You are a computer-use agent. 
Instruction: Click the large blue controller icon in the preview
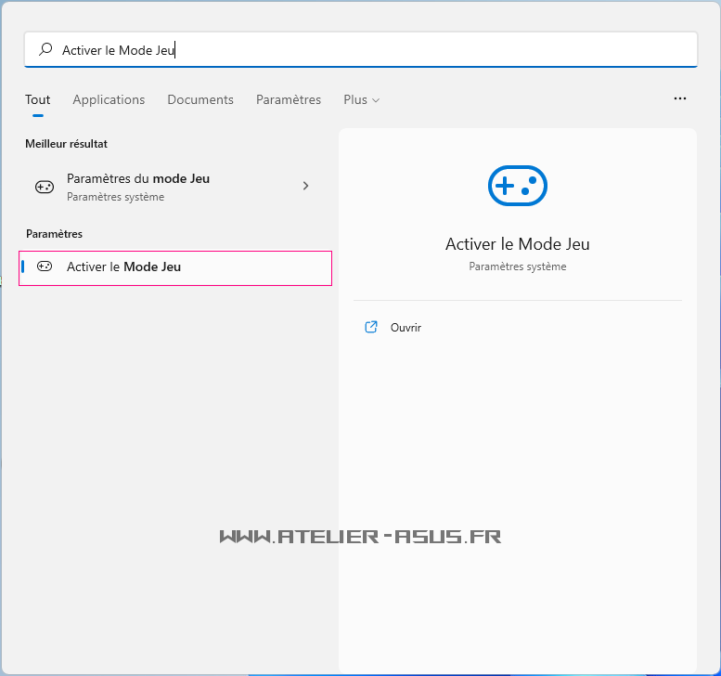click(x=517, y=186)
